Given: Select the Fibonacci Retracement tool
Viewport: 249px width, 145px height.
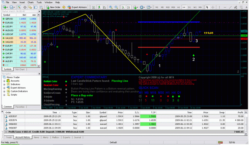Looking at the screenshot, I should 241,7.
